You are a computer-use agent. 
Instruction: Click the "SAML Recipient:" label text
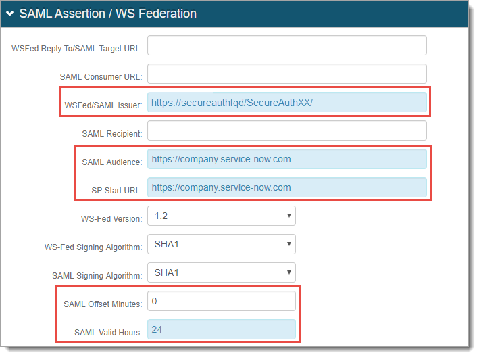111,133
